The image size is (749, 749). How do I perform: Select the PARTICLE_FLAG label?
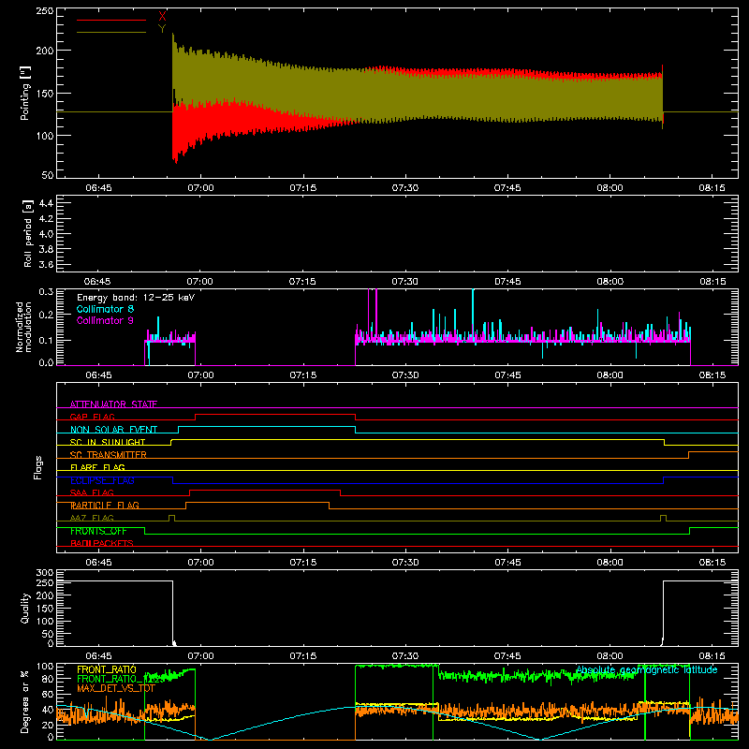click(x=105, y=506)
